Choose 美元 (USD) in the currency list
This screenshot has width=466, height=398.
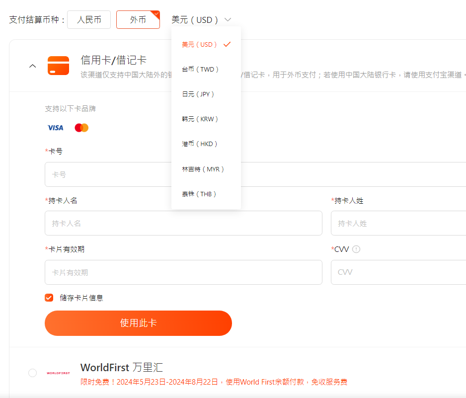coord(206,45)
